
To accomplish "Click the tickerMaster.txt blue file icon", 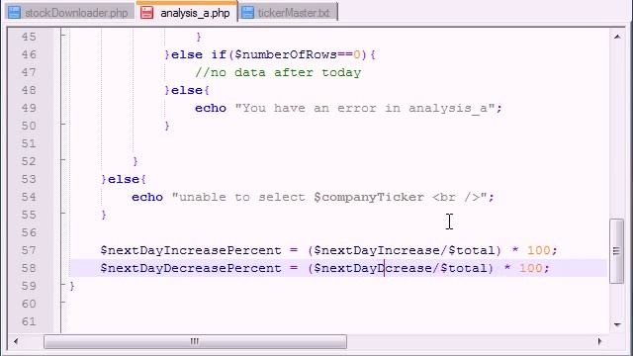I will click(x=248, y=13).
